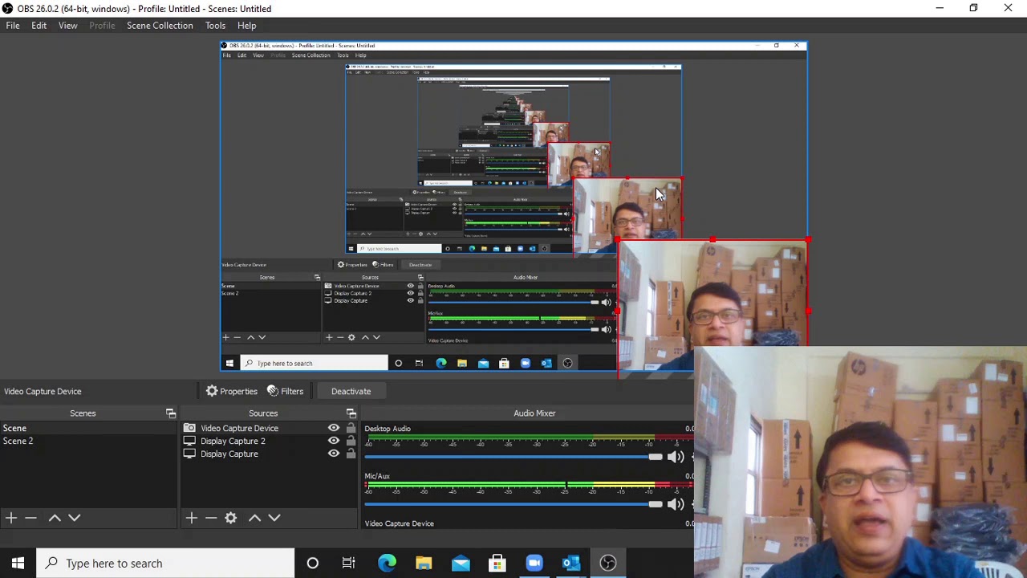Screen dimensions: 1027x578
Task: Open source properties gear in Sources toolbar
Action: (231, 518)
